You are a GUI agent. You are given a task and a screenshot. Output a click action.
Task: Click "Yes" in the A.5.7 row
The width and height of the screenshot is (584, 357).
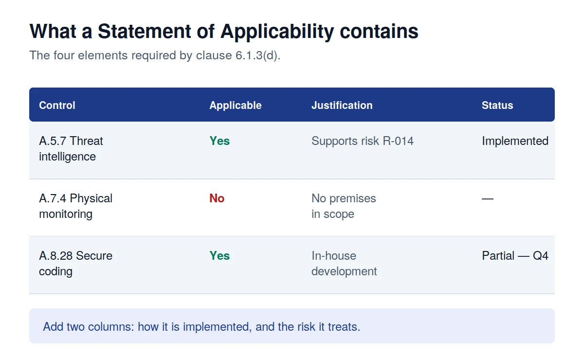[219, 141]
